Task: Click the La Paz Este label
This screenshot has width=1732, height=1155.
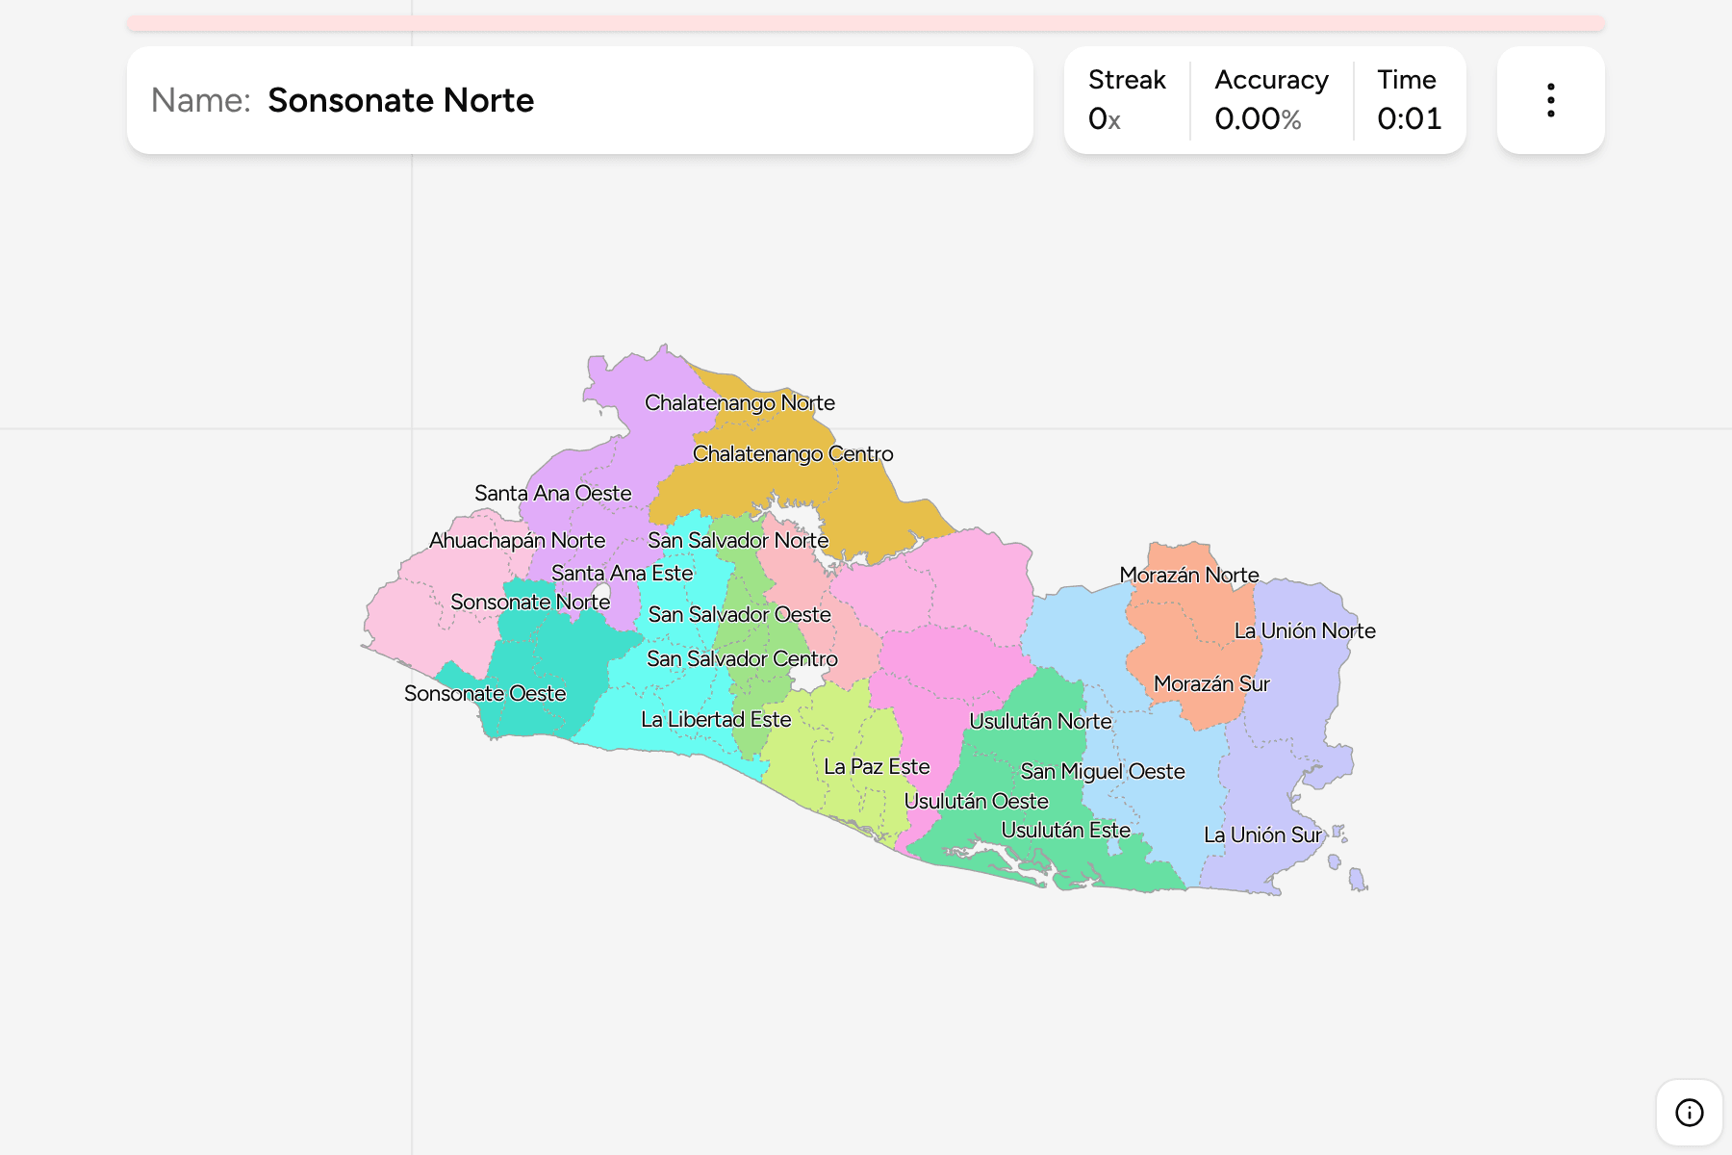Action: tap(877, 766)
